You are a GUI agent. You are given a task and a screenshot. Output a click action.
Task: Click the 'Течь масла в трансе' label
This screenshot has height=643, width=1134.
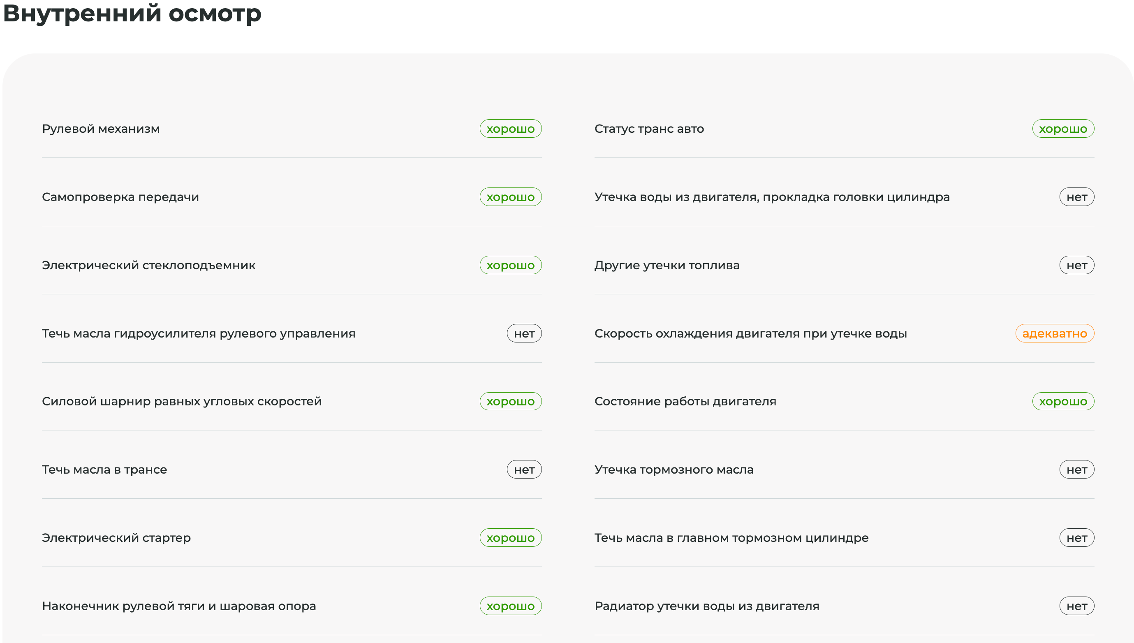coord(104,470)
